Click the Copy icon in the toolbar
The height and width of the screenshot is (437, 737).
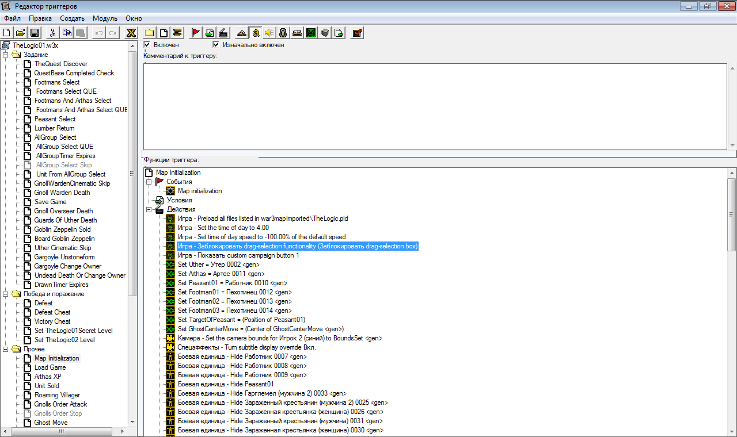click(67, 33)
